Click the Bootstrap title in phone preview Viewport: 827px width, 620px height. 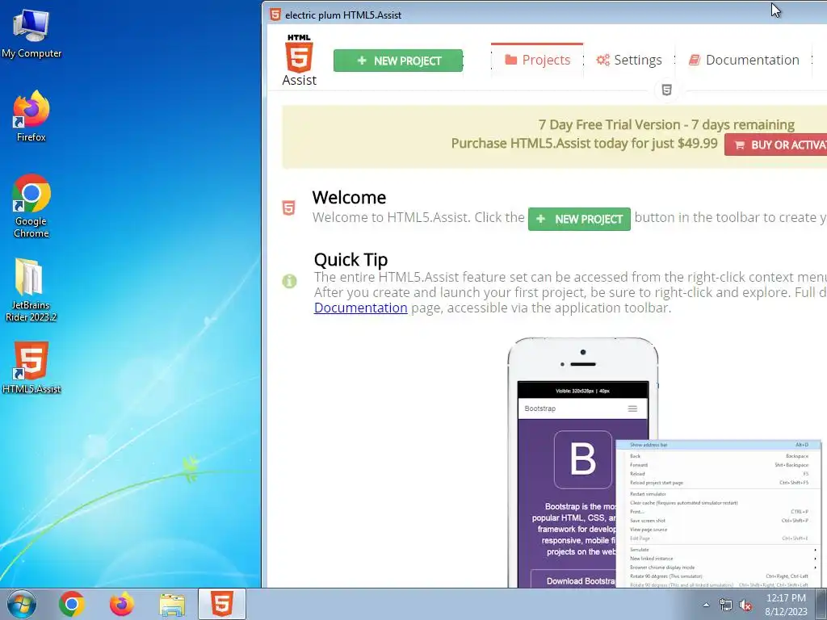pyautogui.click(x=540, y=408)
